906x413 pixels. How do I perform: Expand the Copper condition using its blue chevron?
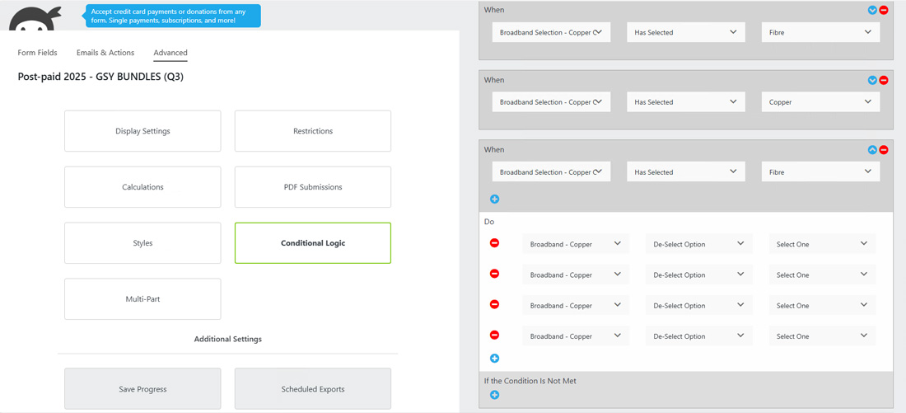(872, 81)
